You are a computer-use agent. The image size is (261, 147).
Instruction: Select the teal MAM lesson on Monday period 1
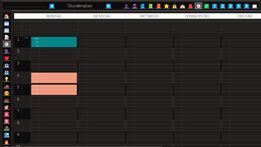[x=54, y=42]
